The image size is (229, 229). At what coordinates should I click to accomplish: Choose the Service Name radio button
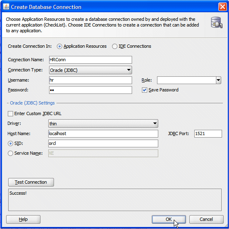(10, 153)
